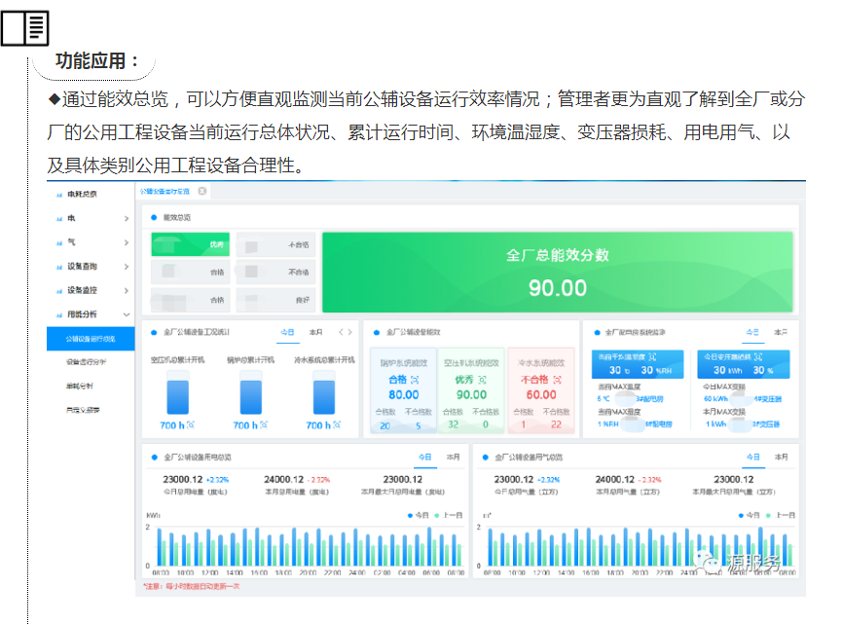This screenshot has height=625, width=842.
Task: Click the previous arrow in 工况统计 panel
Action: coord(340,332)
